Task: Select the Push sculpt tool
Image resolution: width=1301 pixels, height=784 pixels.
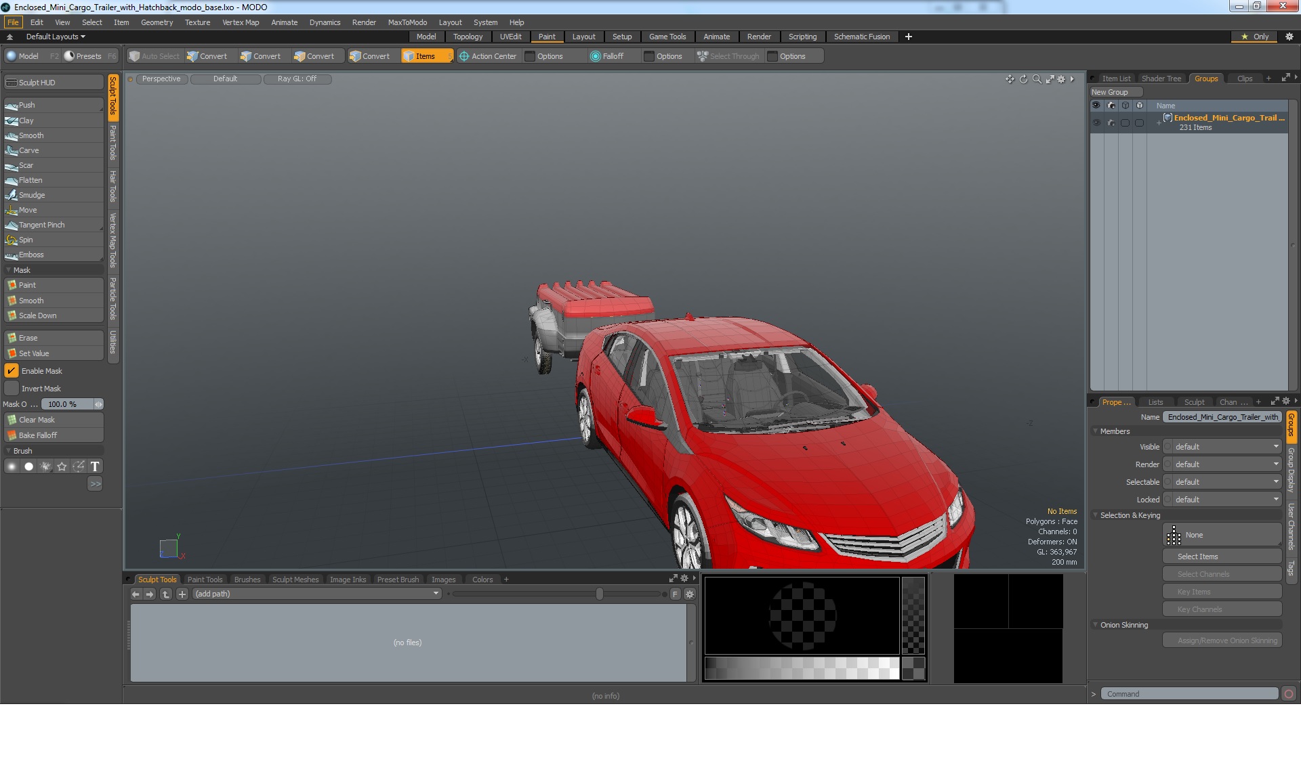Action: click(27, 105)
